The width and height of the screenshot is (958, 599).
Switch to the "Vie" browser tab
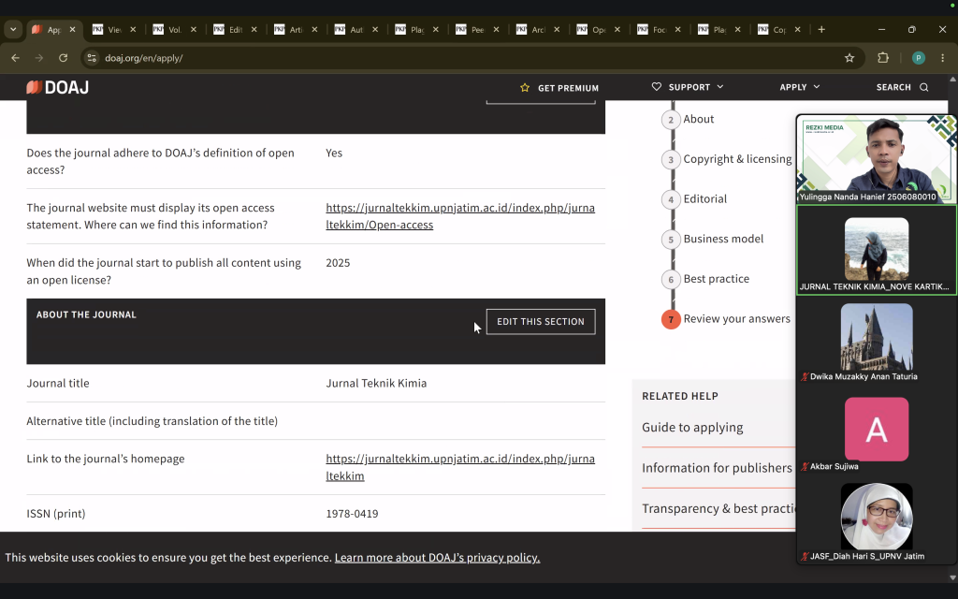114,29
